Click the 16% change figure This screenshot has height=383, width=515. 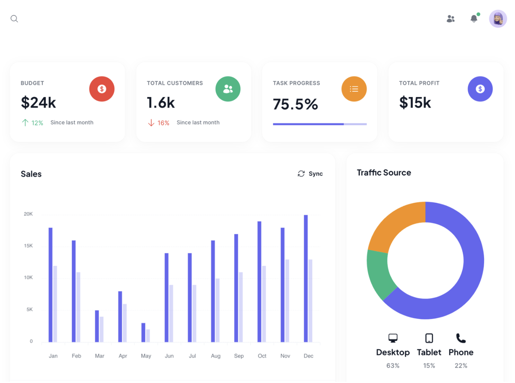[164, 123]
